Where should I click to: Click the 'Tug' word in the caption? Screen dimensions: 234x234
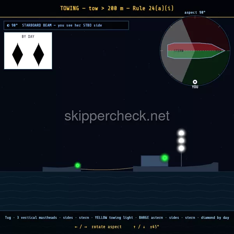(8, 218)
